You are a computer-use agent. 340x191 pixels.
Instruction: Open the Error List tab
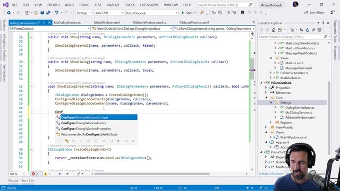tap(28, 180)
